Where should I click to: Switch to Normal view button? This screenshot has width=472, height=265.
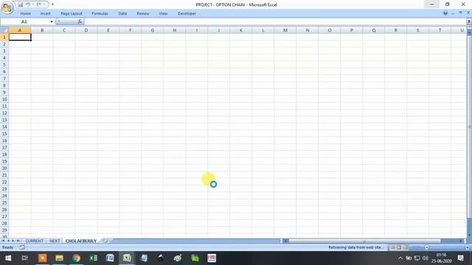(x=393, y=247)
